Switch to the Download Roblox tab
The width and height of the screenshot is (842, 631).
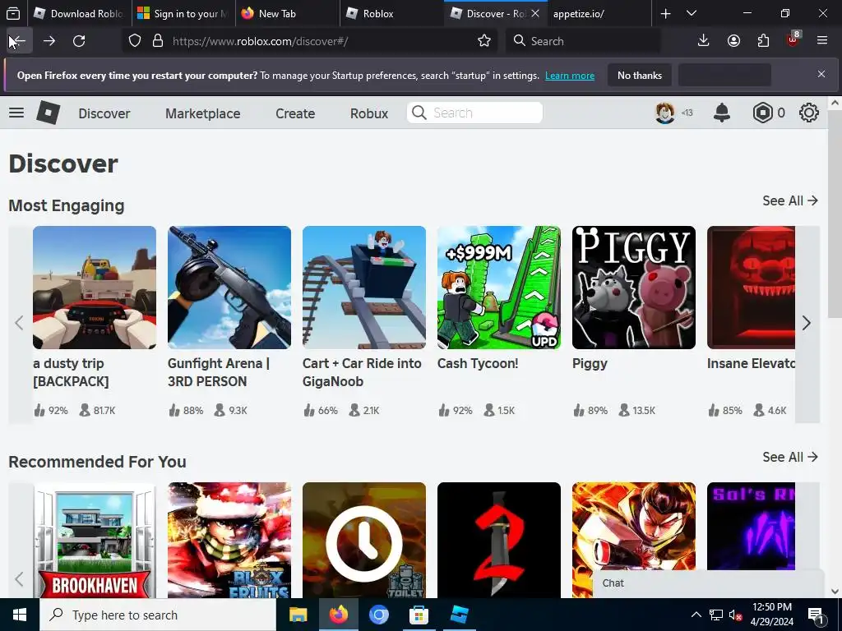pos(78,13)
